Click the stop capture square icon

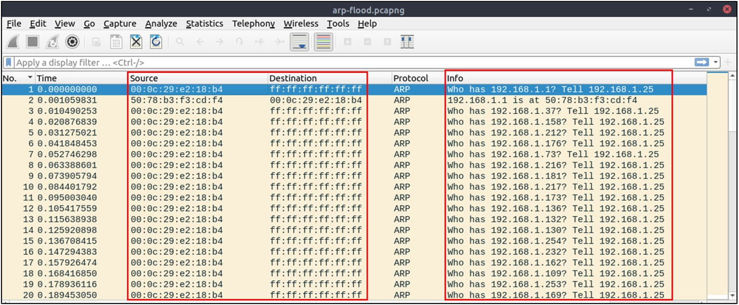point(33,42)
